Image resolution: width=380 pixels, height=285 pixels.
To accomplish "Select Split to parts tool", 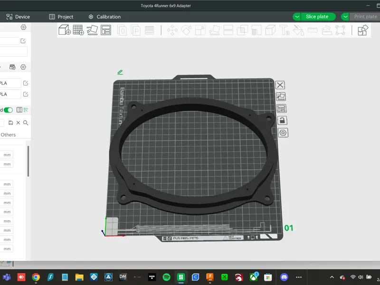I will point(136,30).
